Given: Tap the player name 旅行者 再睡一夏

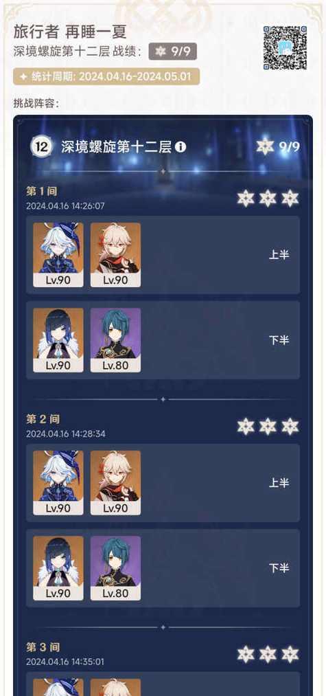Looking at the screenshot, I should (x=70, y=32).
